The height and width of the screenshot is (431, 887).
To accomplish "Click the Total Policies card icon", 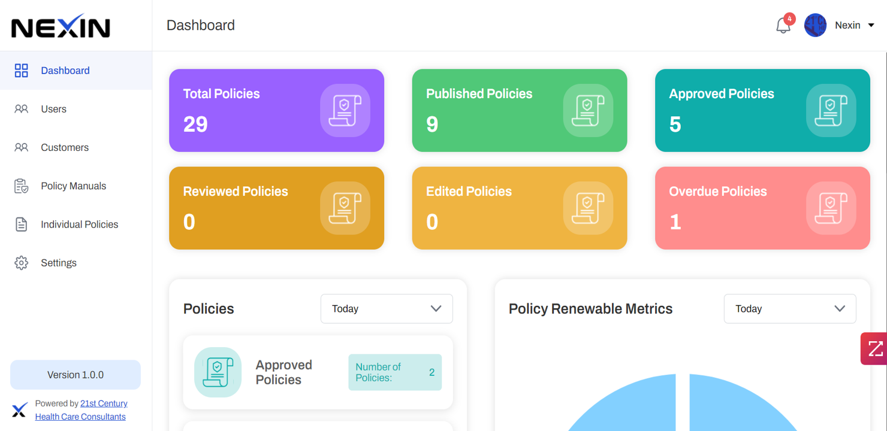I will click(x=345, y=111).
